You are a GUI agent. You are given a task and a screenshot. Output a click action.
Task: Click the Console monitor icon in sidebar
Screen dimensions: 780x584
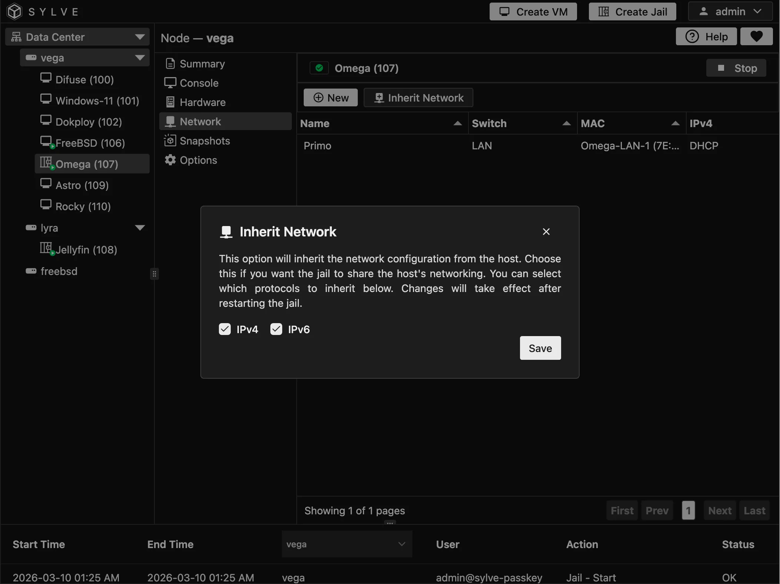click(x=170, y=83)
